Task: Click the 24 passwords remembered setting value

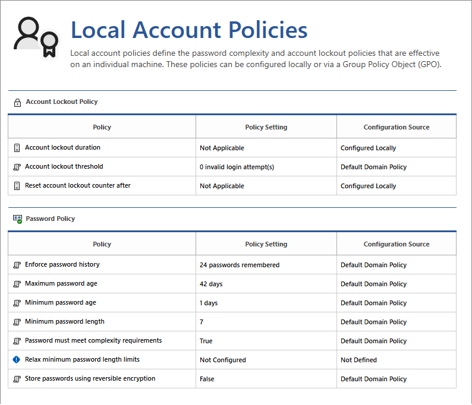Action: pos(239,265)
